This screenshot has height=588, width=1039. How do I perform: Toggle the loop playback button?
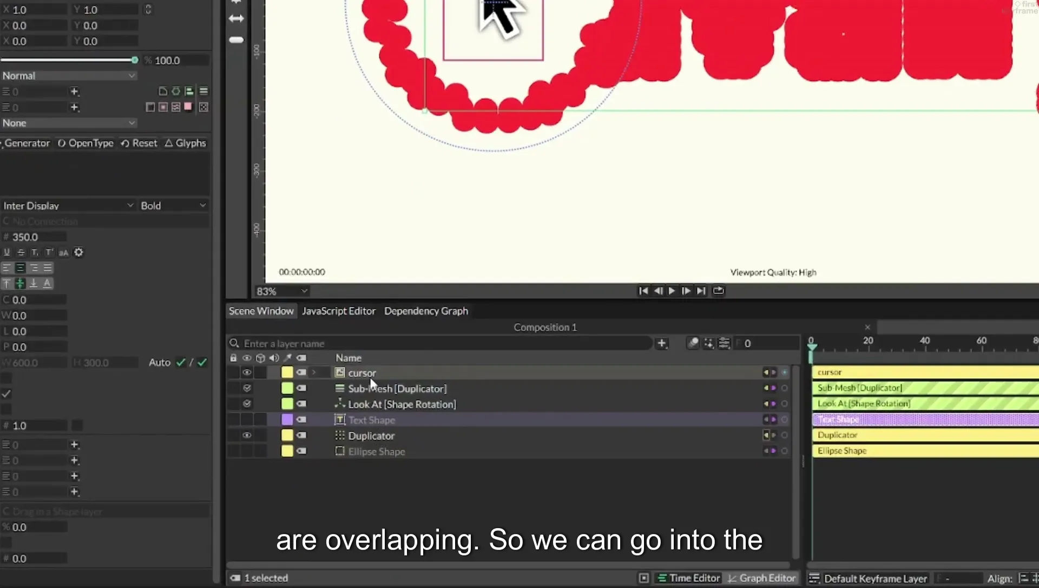coord(718,291)
